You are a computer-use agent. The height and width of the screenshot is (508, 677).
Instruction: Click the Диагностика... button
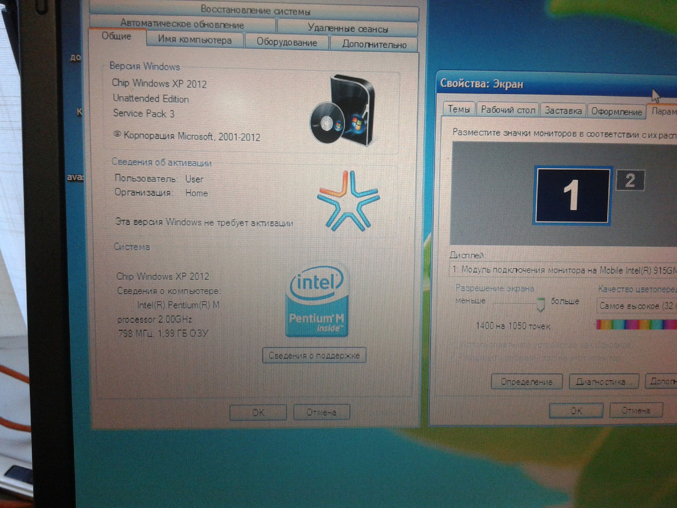point(603,382)
